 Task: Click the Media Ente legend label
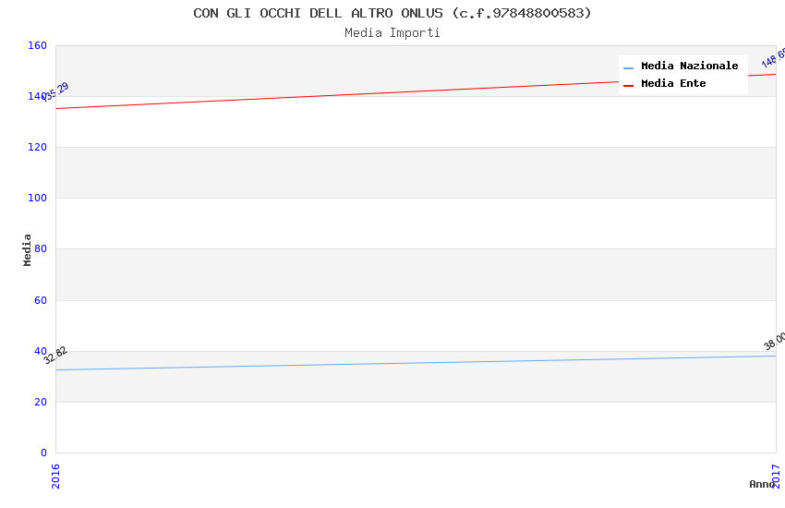coord(673,83)
